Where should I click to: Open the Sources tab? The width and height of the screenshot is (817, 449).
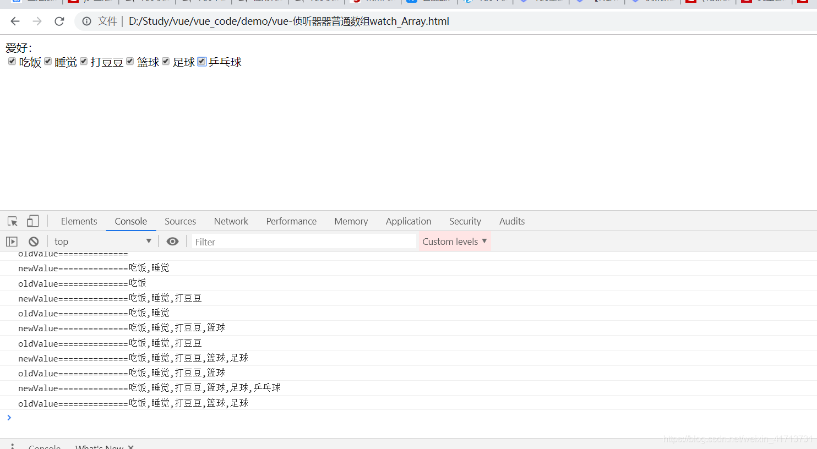point(180,221)
